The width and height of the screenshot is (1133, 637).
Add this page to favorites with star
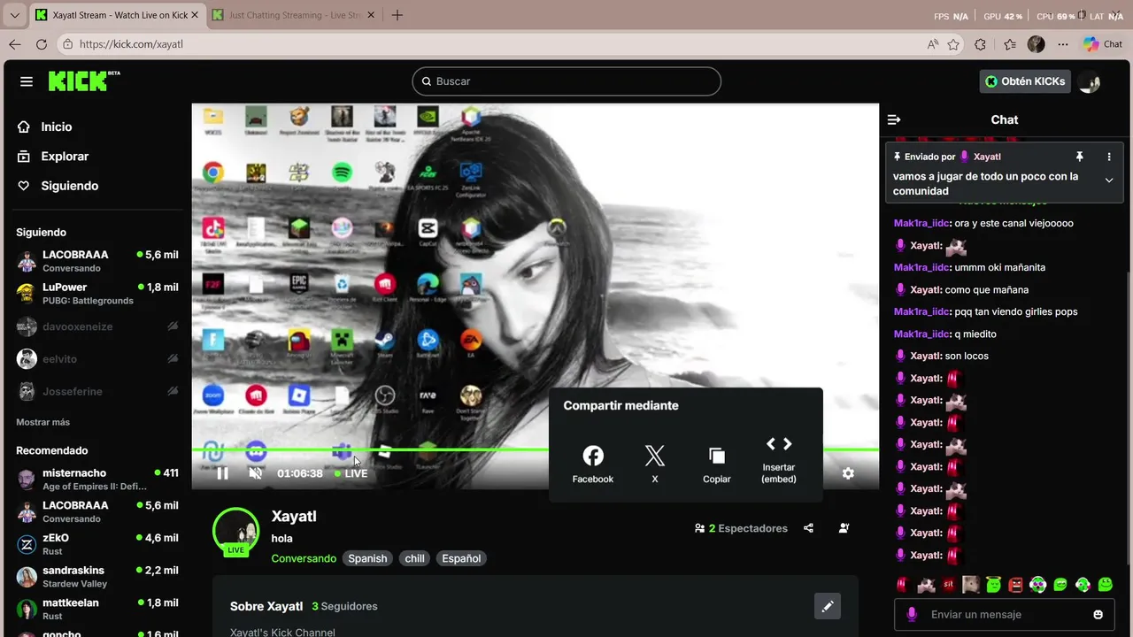tap(953, 44)
